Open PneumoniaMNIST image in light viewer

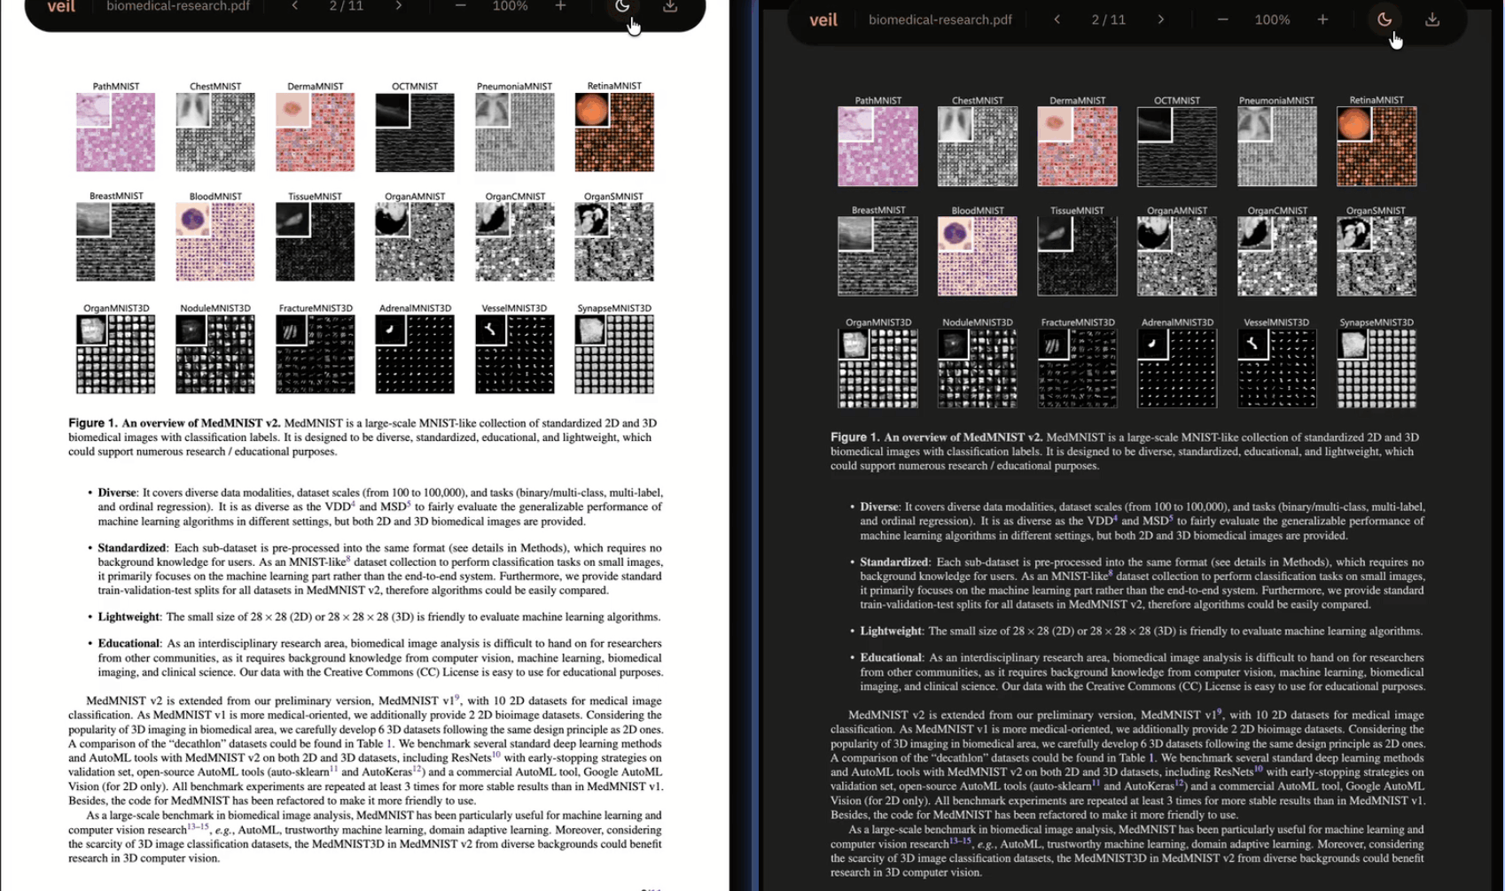point(514,132)
